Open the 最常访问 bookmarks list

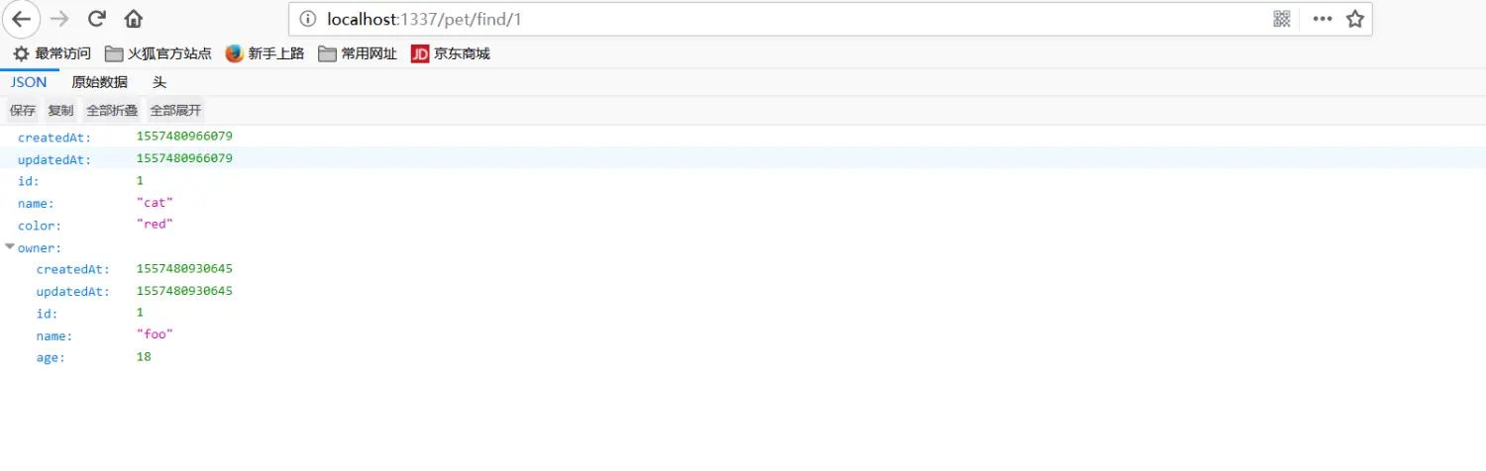[x=52, y=53]
